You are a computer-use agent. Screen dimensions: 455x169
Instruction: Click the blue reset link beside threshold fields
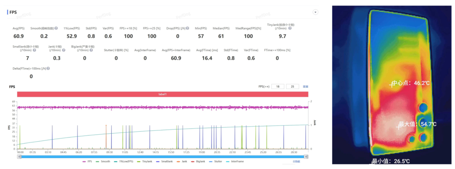point(305,87)
